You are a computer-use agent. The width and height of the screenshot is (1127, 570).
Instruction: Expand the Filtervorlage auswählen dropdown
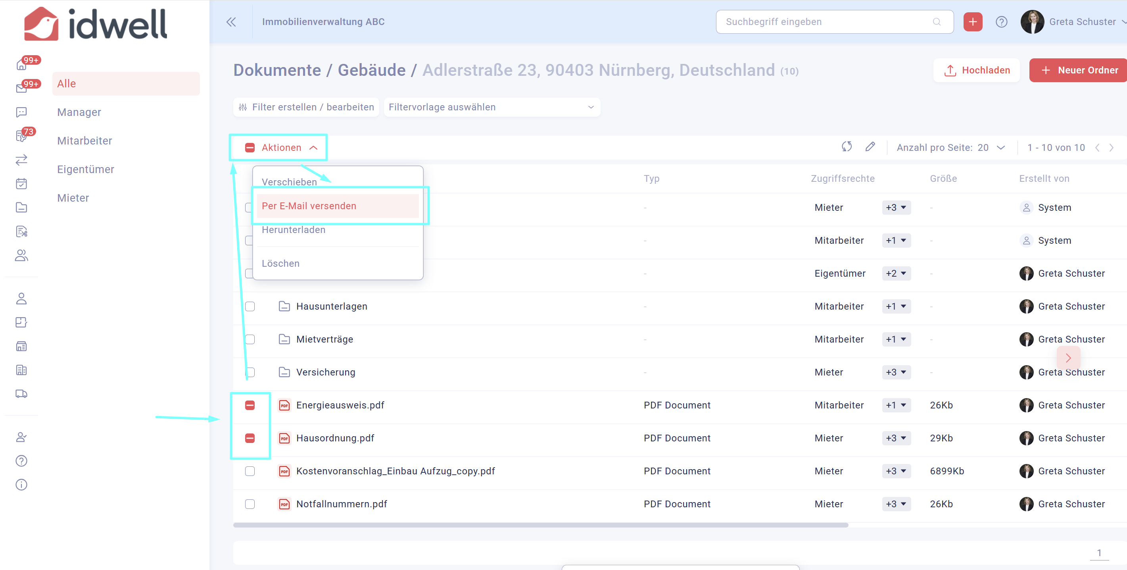tap(492, 107)
